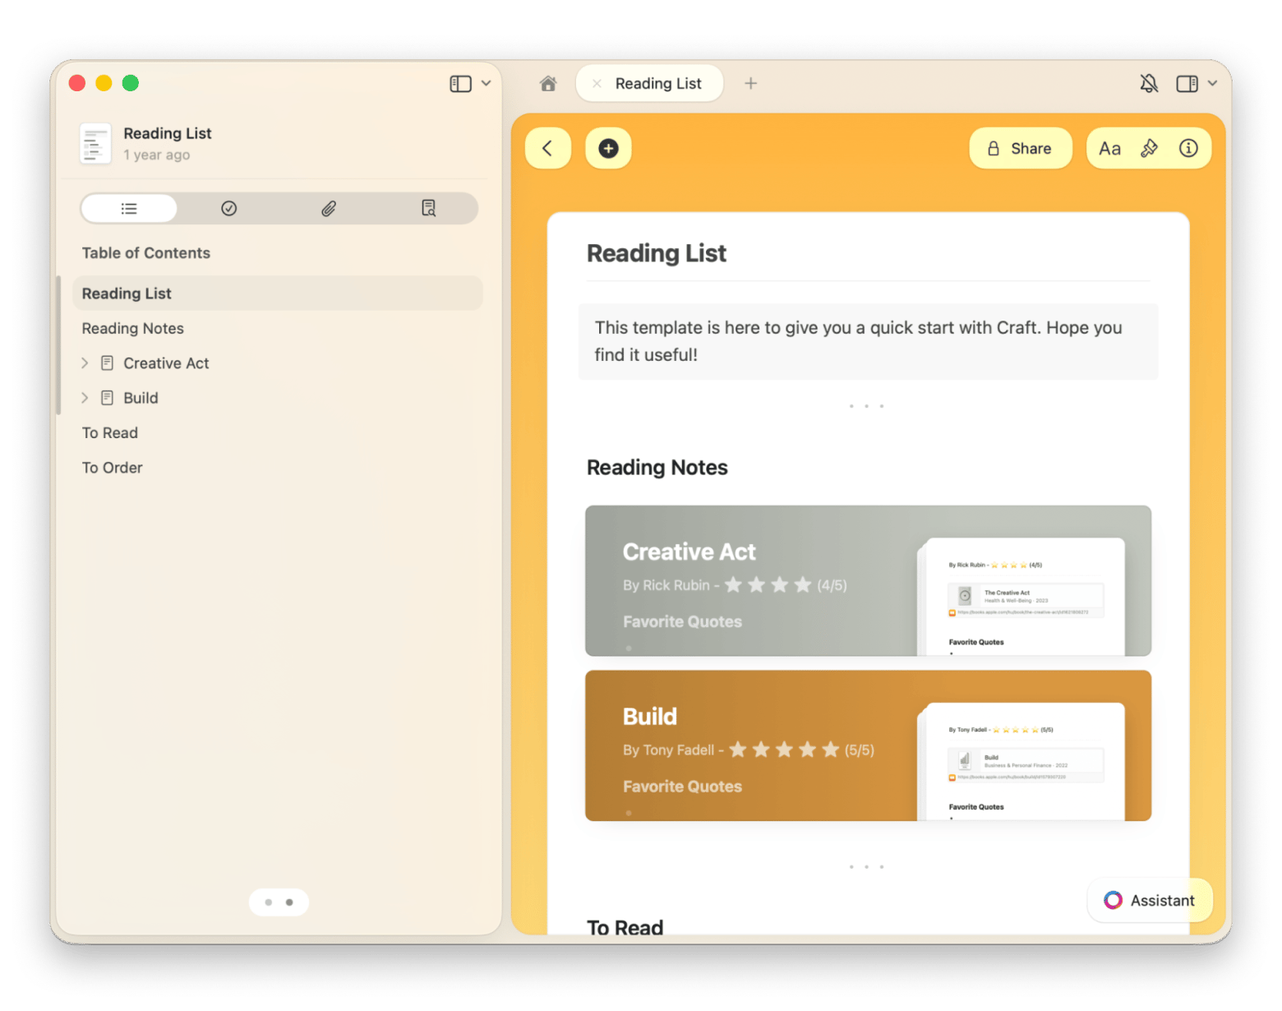Open the right sidebar chevron menu

1212,83
